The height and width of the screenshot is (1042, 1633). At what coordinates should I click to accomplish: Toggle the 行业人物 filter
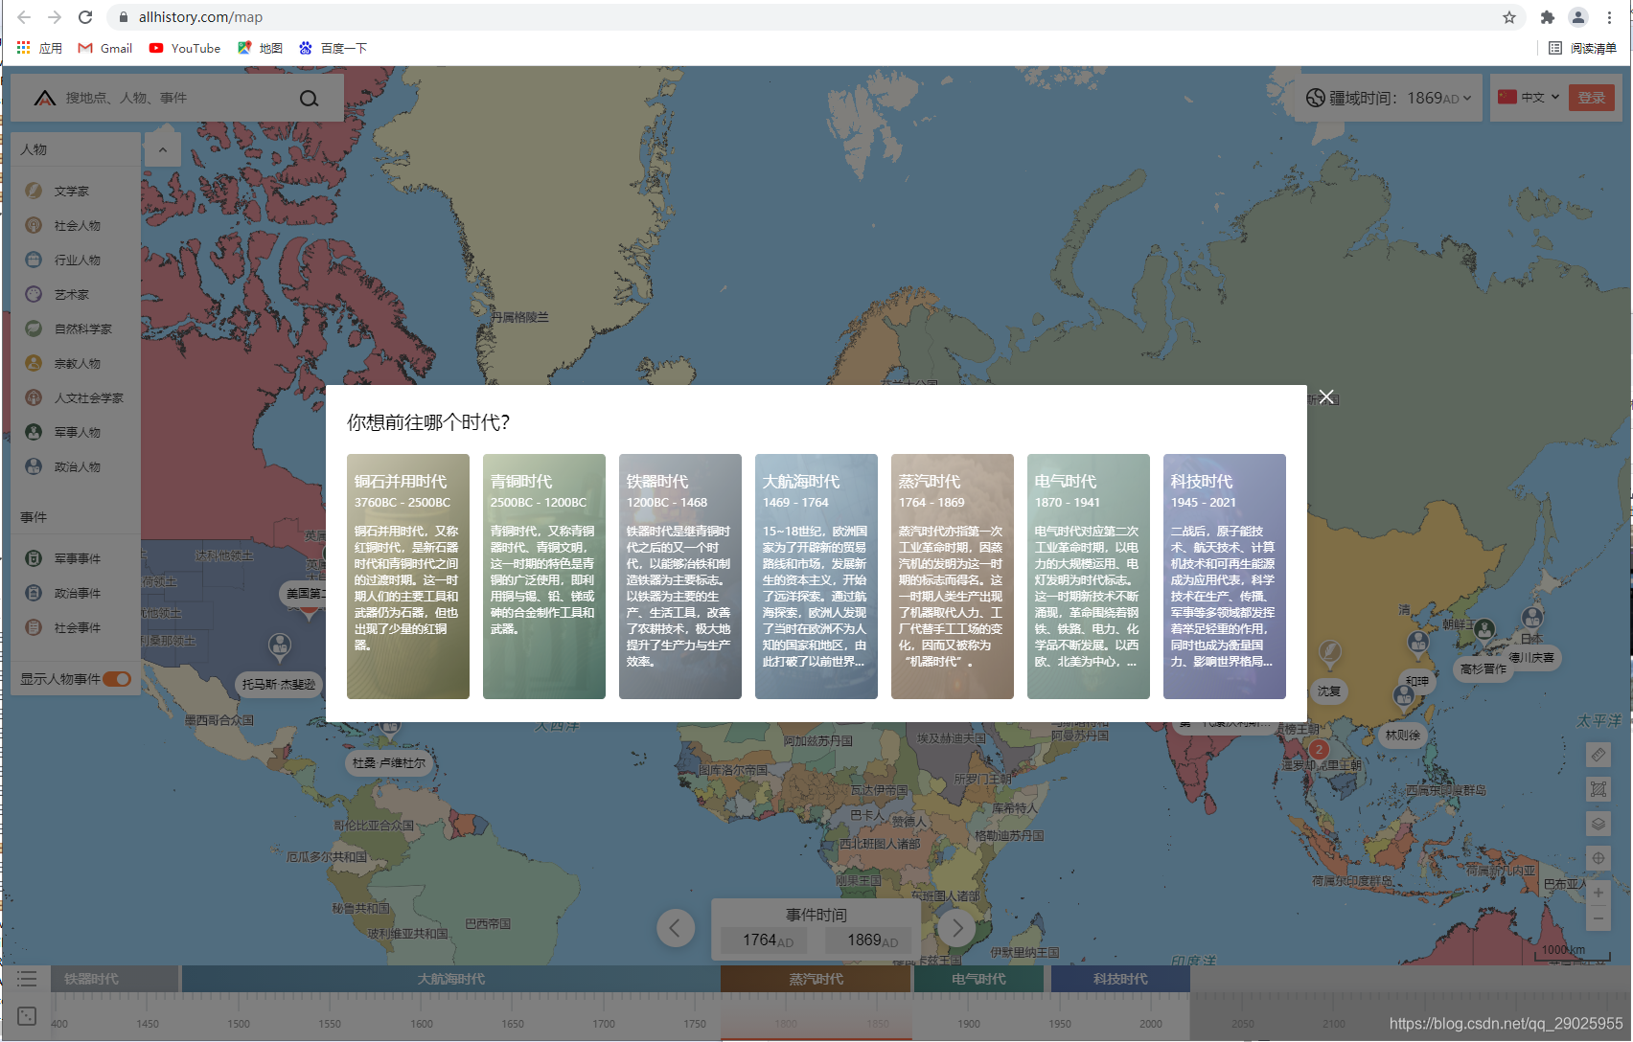coord(75,260)
